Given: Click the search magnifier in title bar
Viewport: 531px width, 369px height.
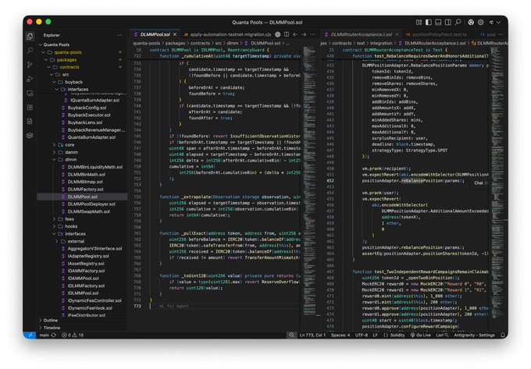Looking at the screenshot, I should click(458, 22).
